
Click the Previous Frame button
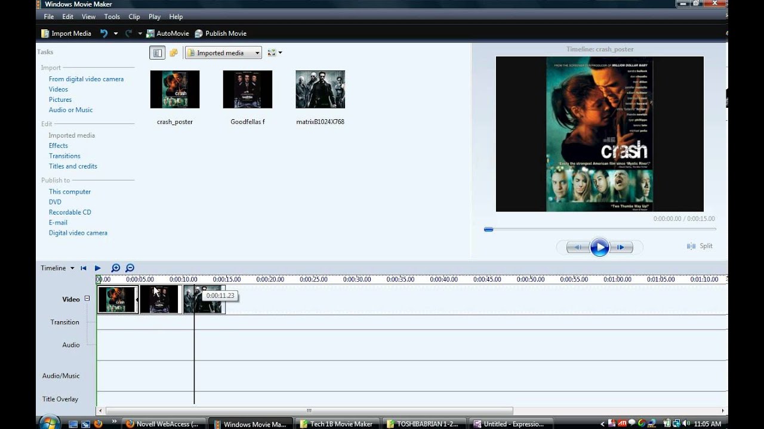(577, 247)
